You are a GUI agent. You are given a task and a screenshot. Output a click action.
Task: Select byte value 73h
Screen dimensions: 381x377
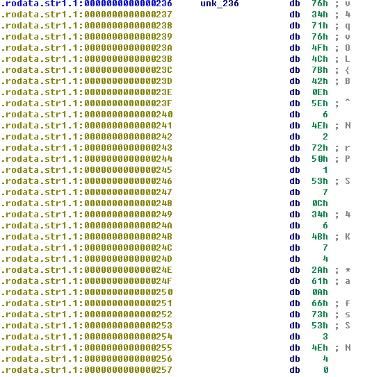pos(320,315)
